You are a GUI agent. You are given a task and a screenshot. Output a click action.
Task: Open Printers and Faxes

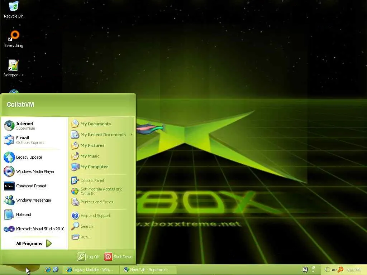[x=102, y=202]
